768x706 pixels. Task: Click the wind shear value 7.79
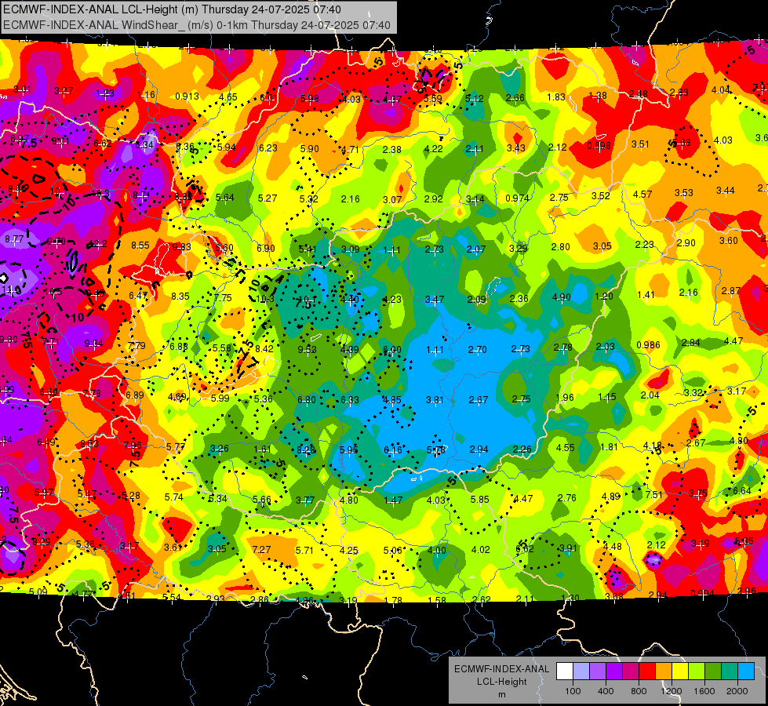pos(136,345)
